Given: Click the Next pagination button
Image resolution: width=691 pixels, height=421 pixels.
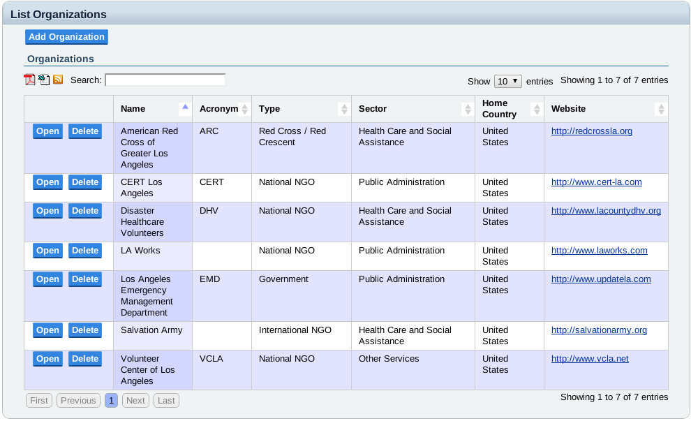Looking at the screenshot, I should pyautogui.click(x=135, y=401).
